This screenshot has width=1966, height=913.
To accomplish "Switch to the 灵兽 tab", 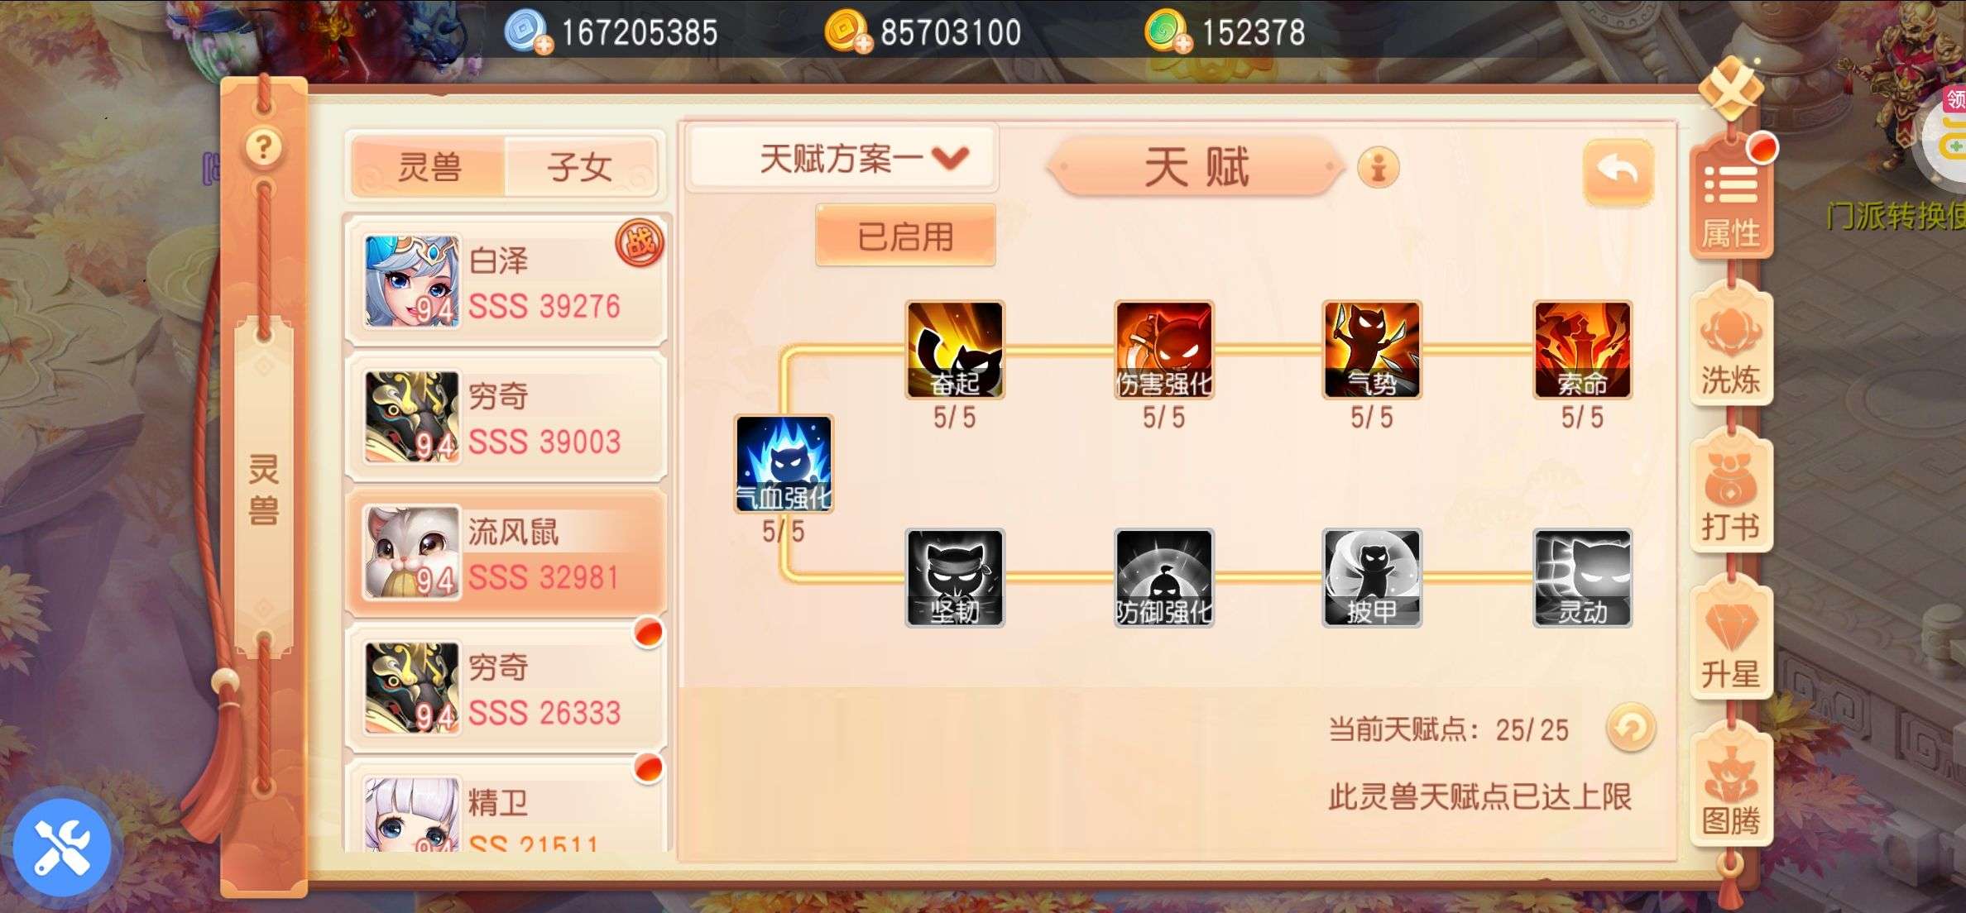I will click(x=429, y=167).
